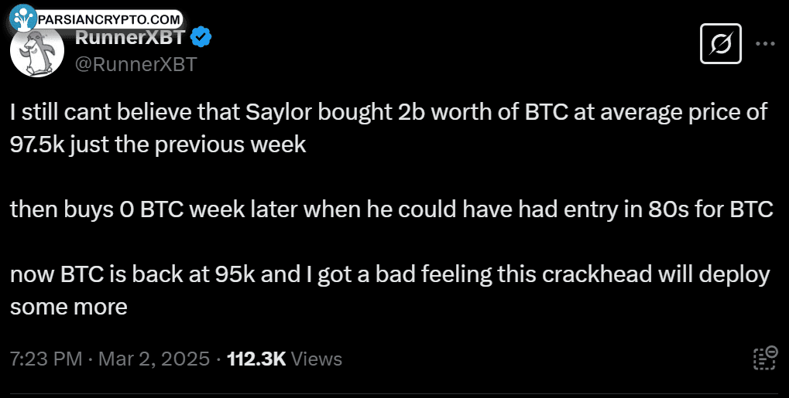Click the PARSIANCRYPTO.COM watermark text

point(108,19)
